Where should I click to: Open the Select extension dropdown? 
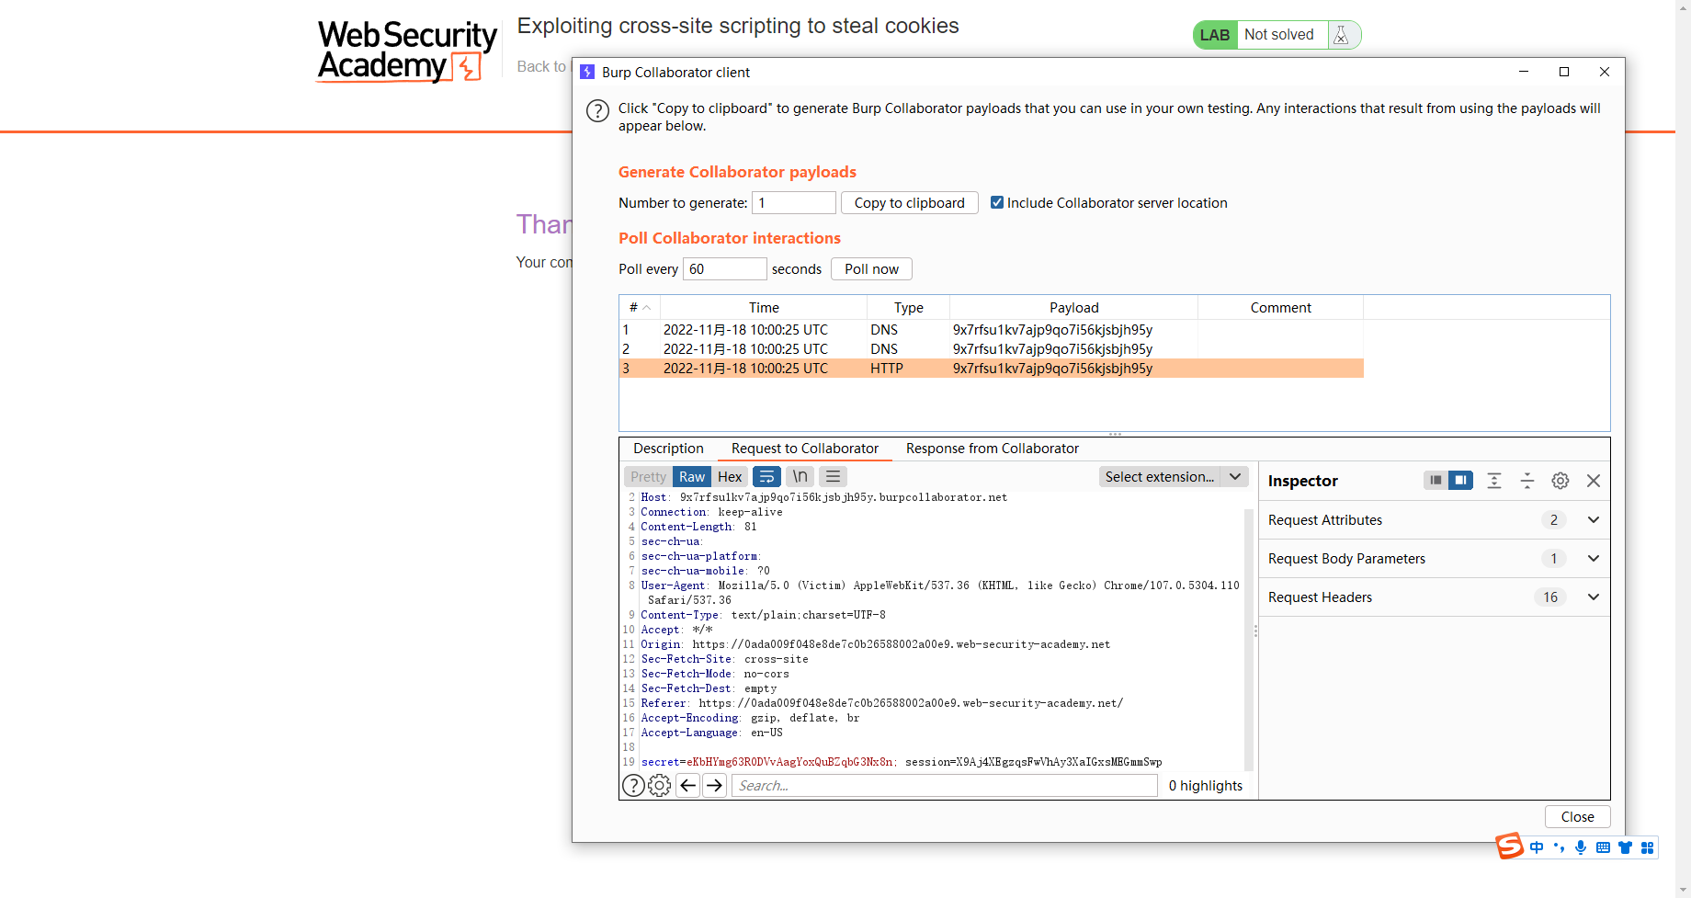(x=1174, y=476)
